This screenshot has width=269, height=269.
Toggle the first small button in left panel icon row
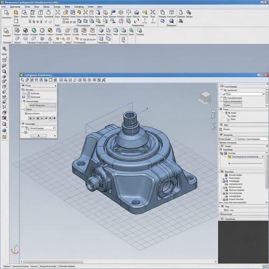coord(30,118)
